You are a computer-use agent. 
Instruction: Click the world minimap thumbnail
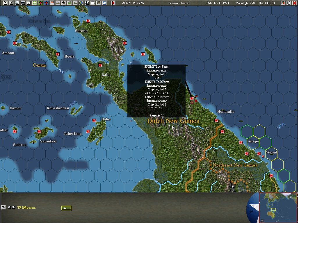pos(278,208)
